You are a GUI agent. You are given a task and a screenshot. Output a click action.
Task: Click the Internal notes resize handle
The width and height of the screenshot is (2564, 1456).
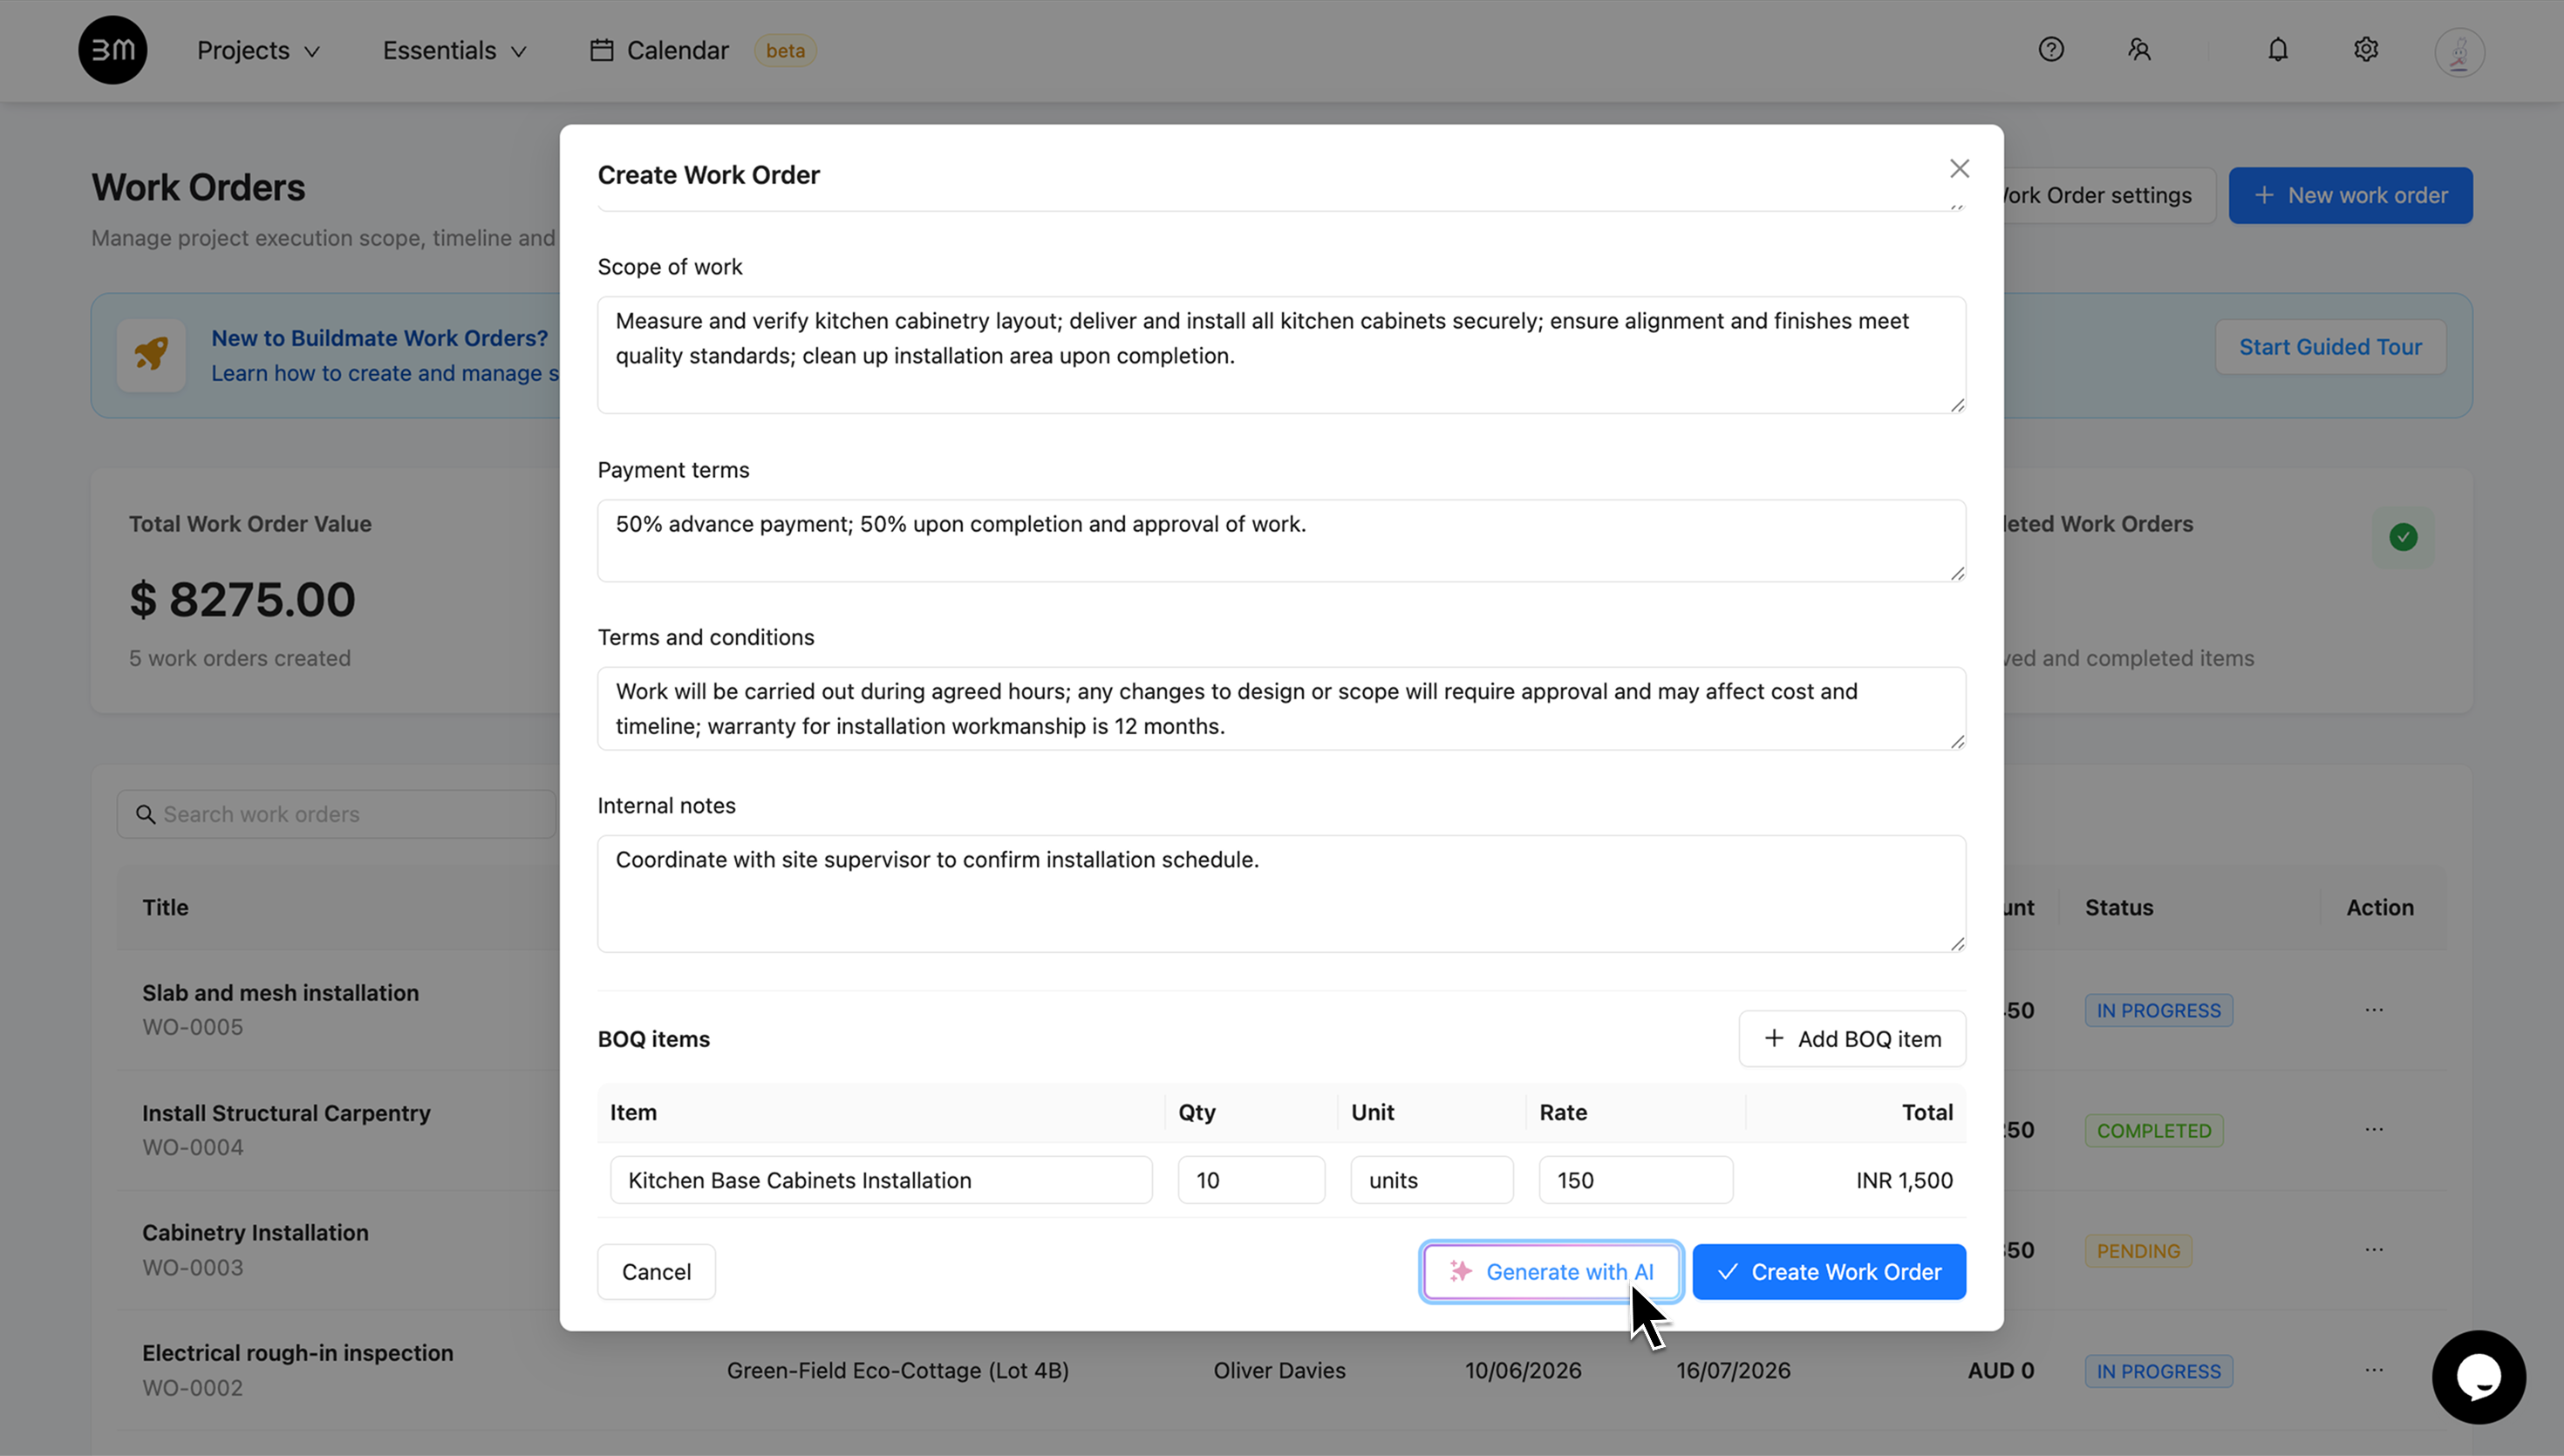(1957, 943)
